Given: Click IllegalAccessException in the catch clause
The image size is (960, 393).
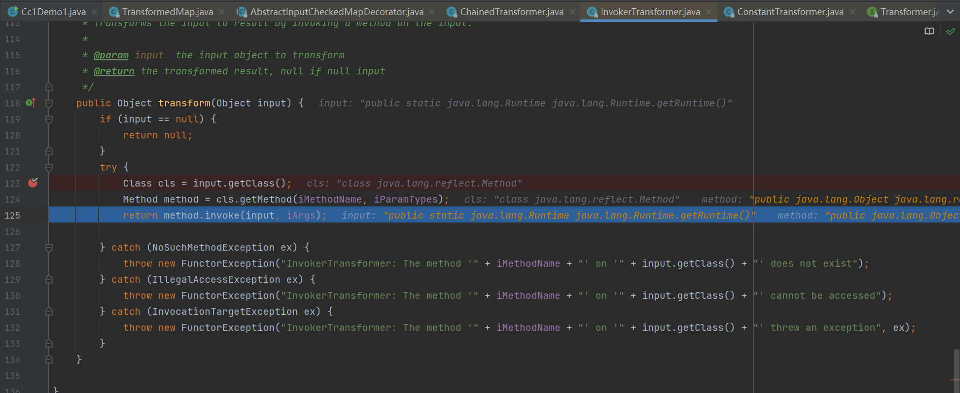Looking at the screenshot, I should pyautogui.click(x=216, y=279).
